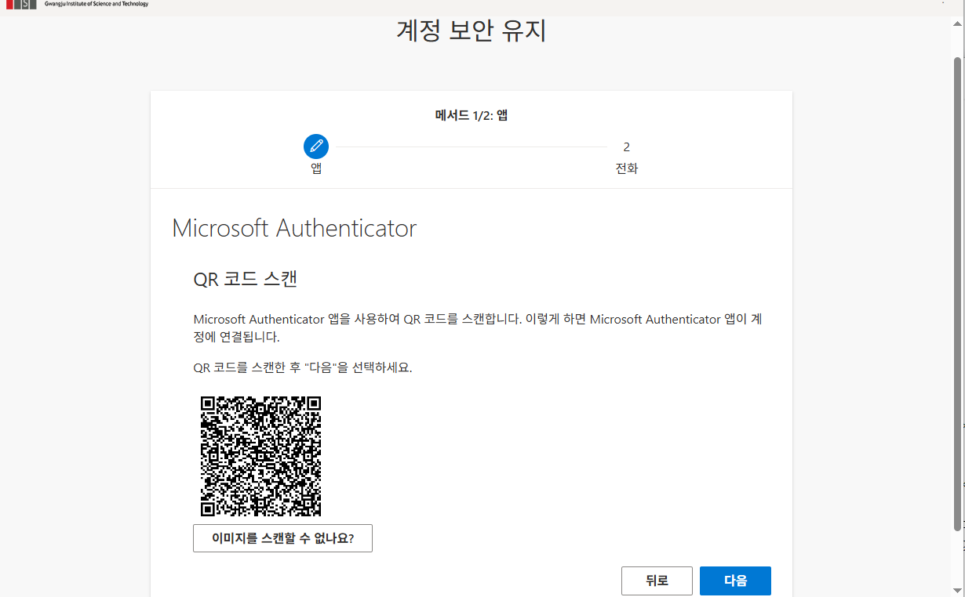Click the 앱 label under the pencil icon
This screenshot has width=965, height=597.
pyautogui.click(x=316, y=168)
